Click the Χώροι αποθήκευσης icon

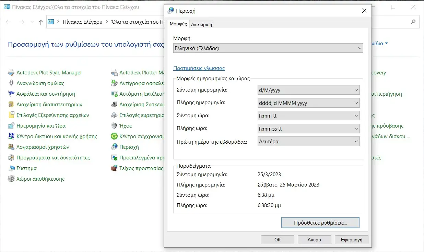click(x=11, y=179)
